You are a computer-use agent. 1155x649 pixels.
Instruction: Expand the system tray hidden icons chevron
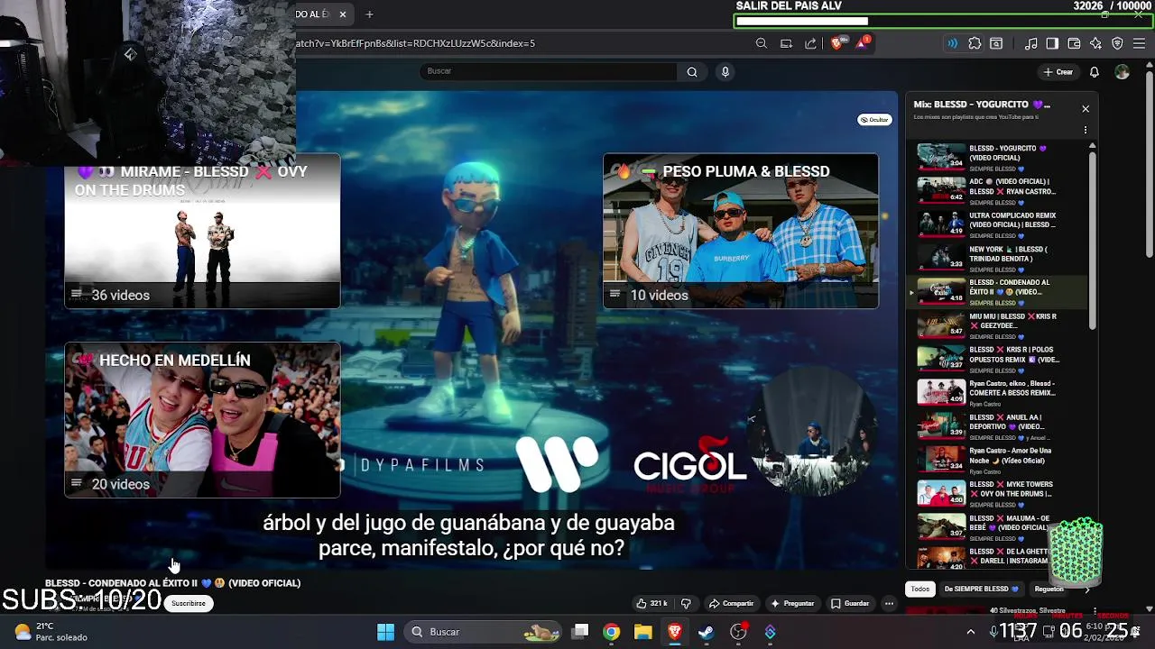(x=971, y=632)
